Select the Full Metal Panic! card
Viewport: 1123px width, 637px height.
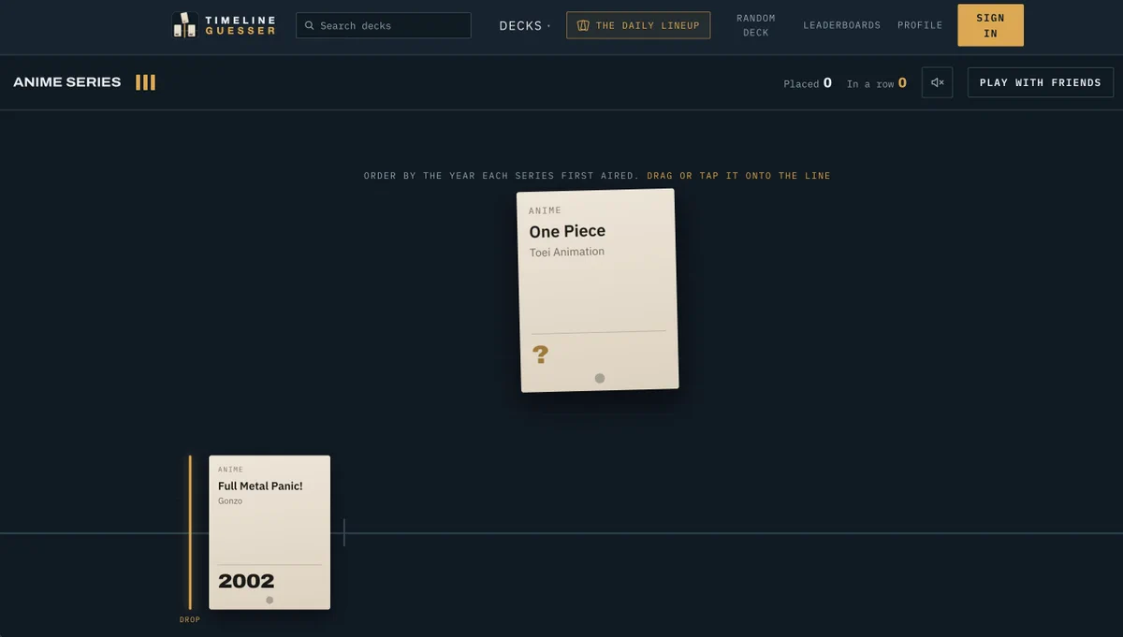[x=270, y=532]
